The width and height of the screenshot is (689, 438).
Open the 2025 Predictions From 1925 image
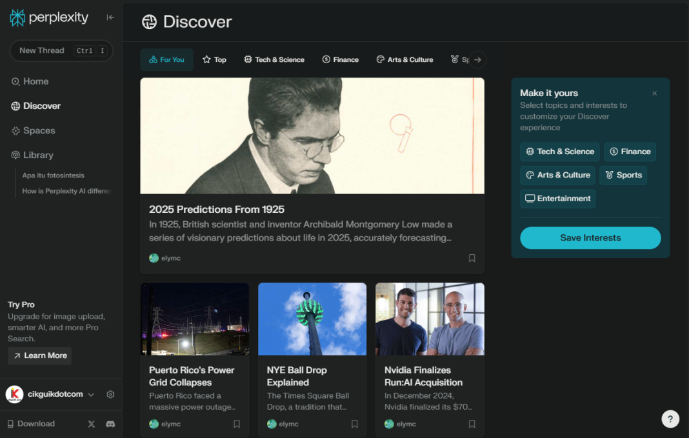coord(312,135)
